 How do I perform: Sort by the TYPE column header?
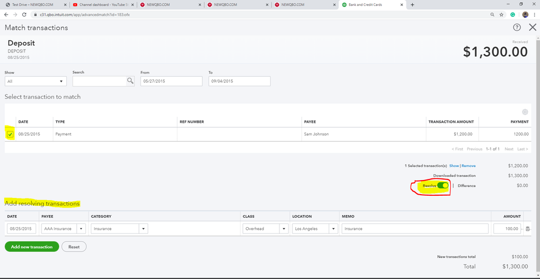click(x=60, y=122)
